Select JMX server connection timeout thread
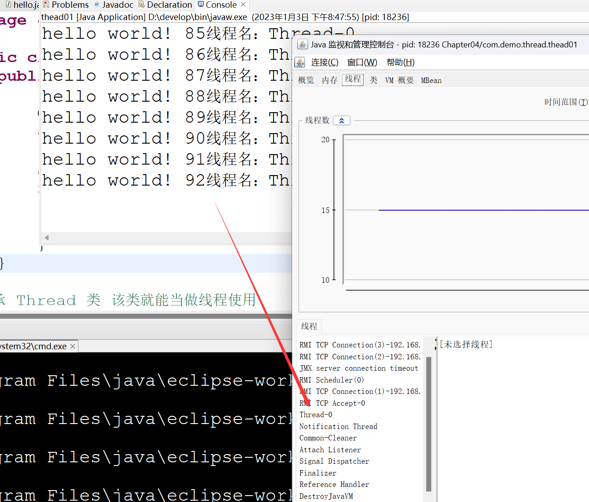The image size is (589, 502). (x=359, y=368)
